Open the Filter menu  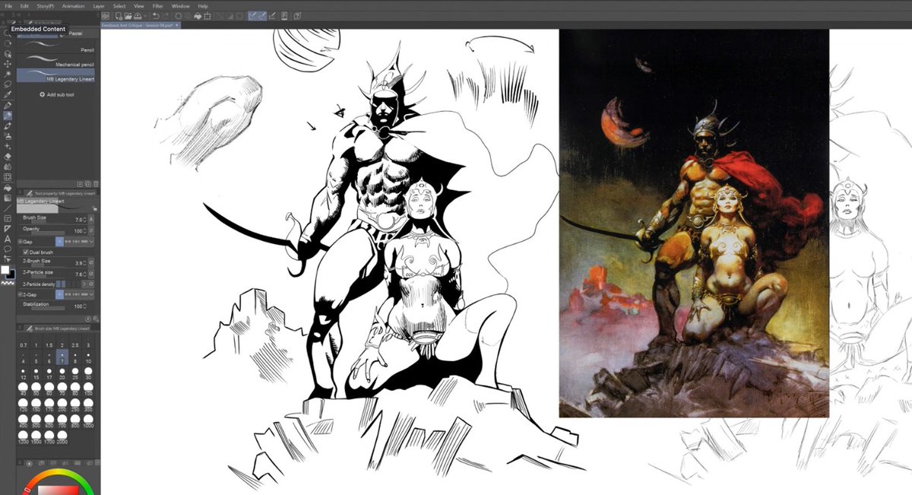point(157,6)
